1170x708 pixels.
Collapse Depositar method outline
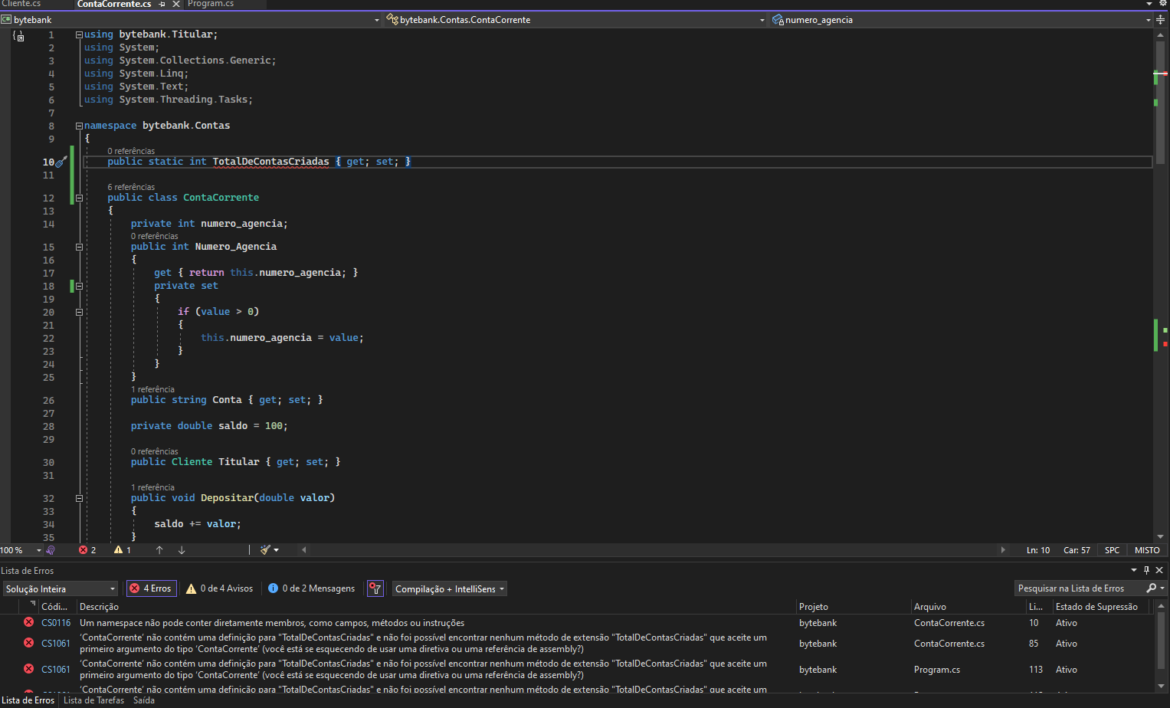(x=79, y=498)
